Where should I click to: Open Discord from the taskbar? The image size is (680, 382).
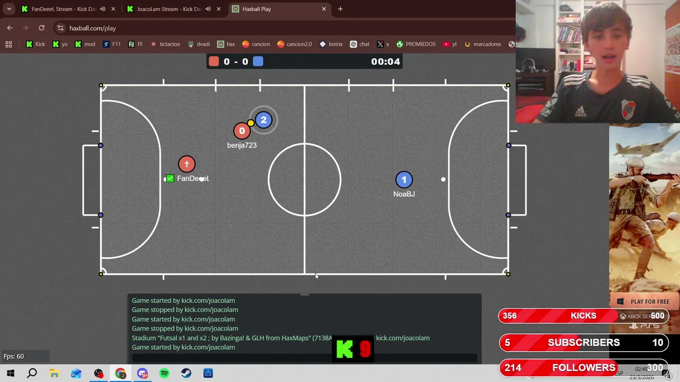pyautogui.click(x=142, y=374)
